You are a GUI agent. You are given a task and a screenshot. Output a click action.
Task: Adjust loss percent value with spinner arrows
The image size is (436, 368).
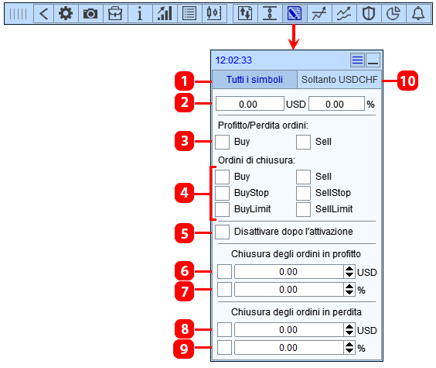pyautogui.click(x=349, y=348)
